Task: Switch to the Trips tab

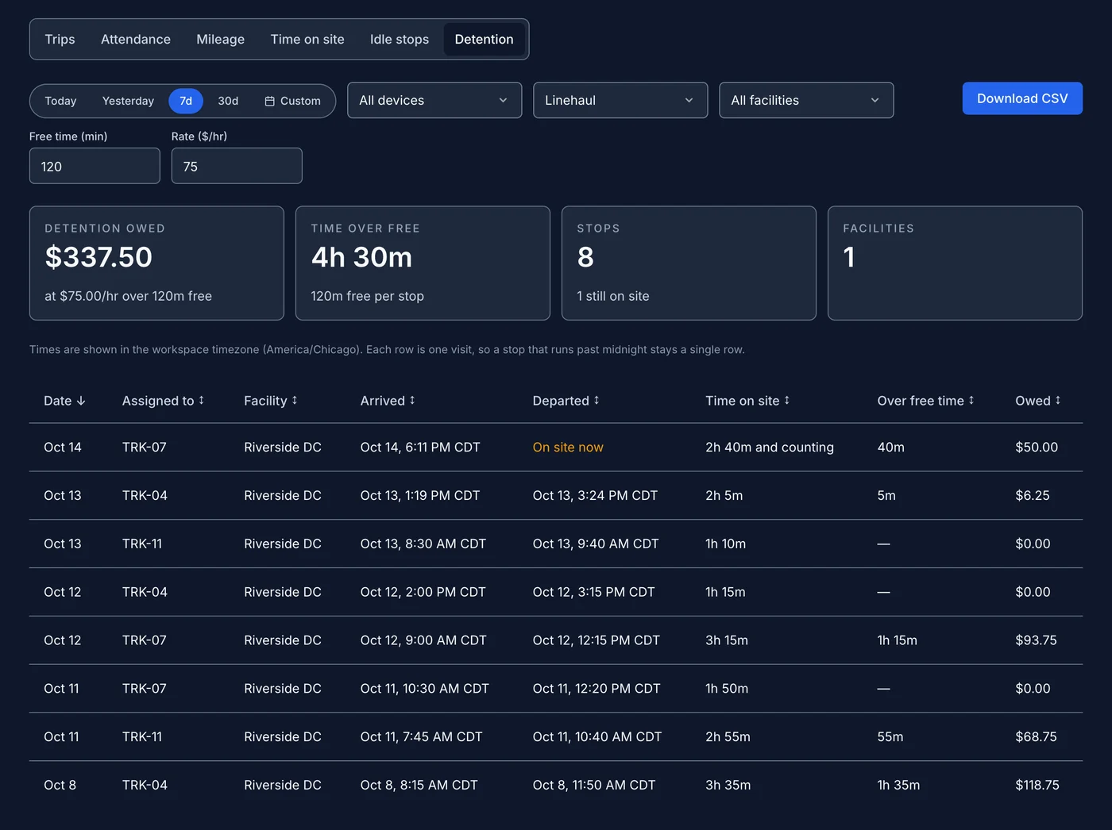Action: coord(60,39)
